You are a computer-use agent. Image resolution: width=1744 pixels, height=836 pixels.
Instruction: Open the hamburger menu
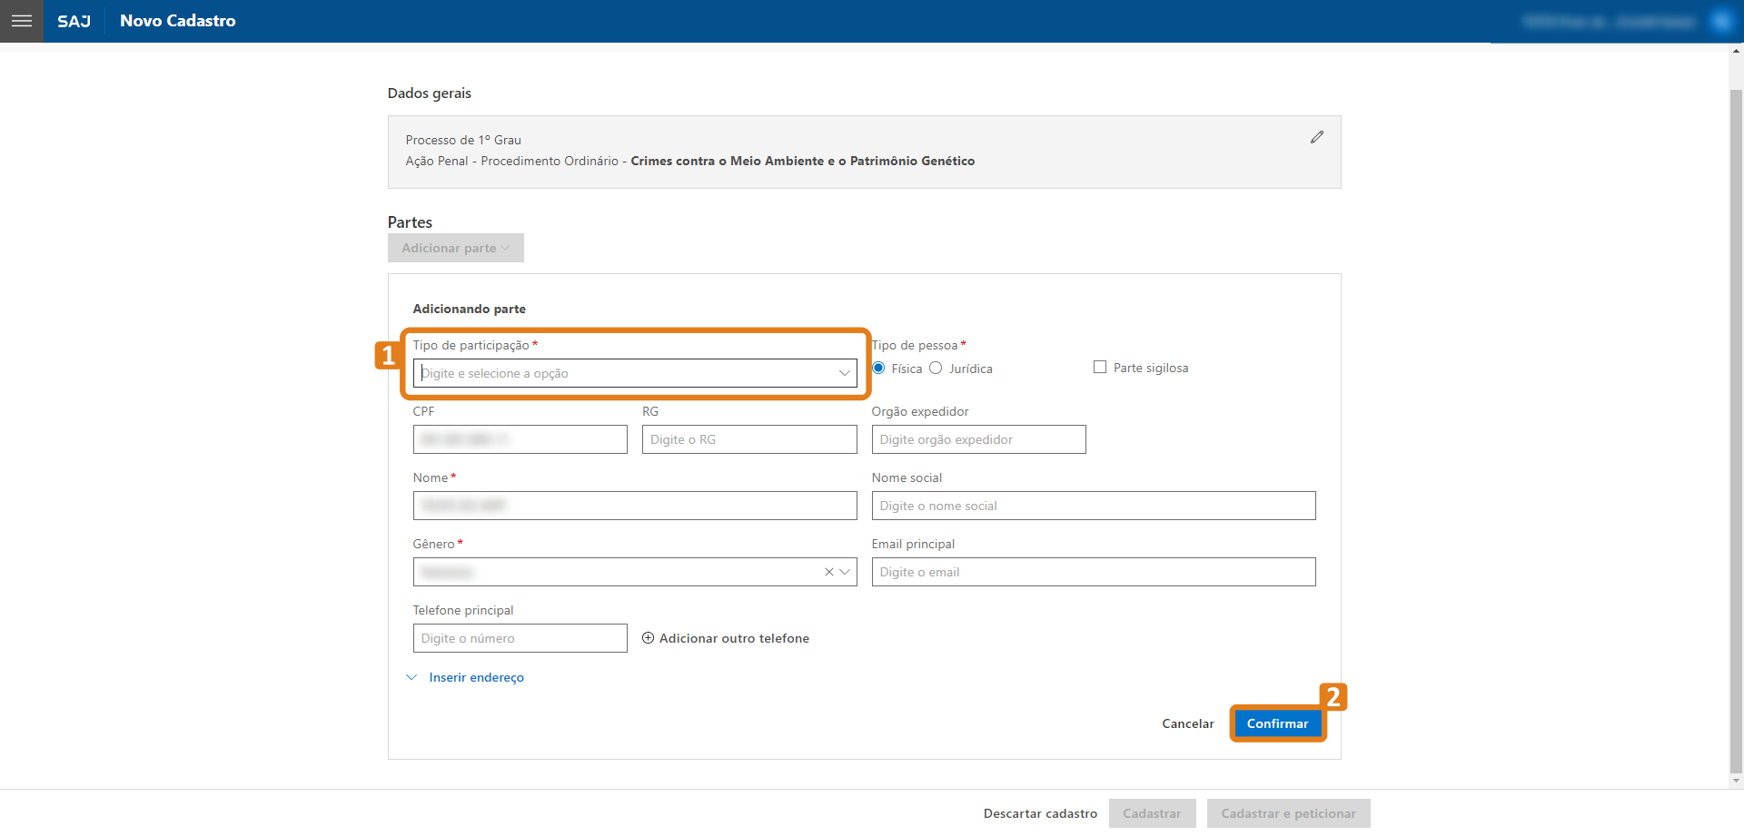pyautogui.click(x=22, y=21)
